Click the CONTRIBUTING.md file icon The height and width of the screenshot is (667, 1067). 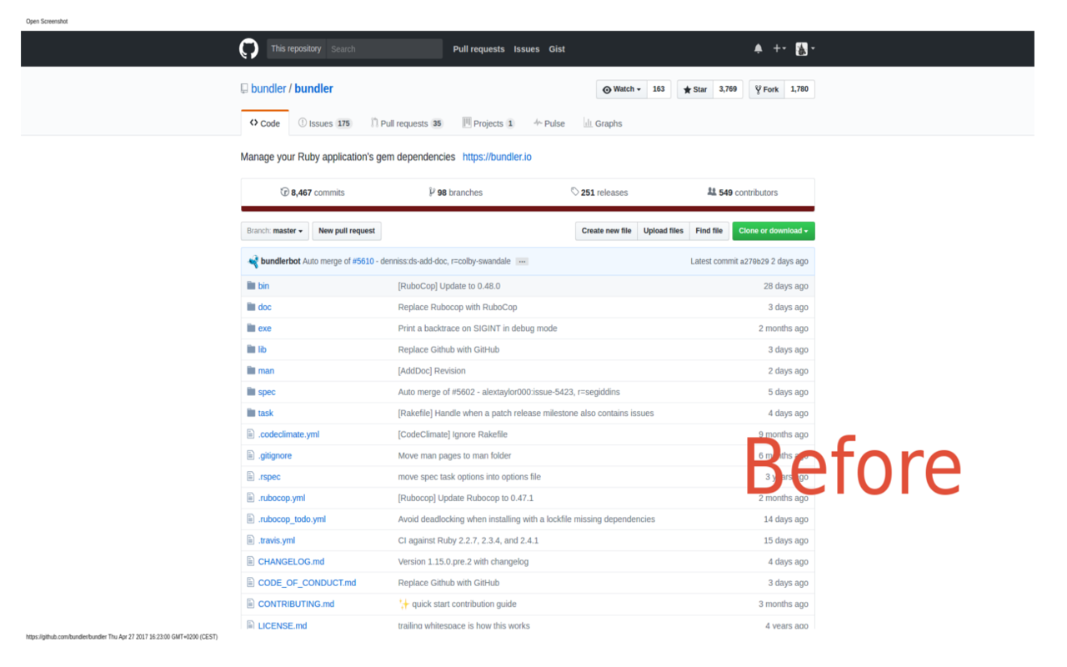click(250, 604)
